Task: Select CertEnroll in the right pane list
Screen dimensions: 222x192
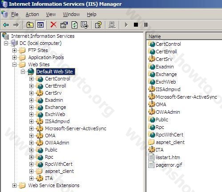Action: [x=166, y=52]
